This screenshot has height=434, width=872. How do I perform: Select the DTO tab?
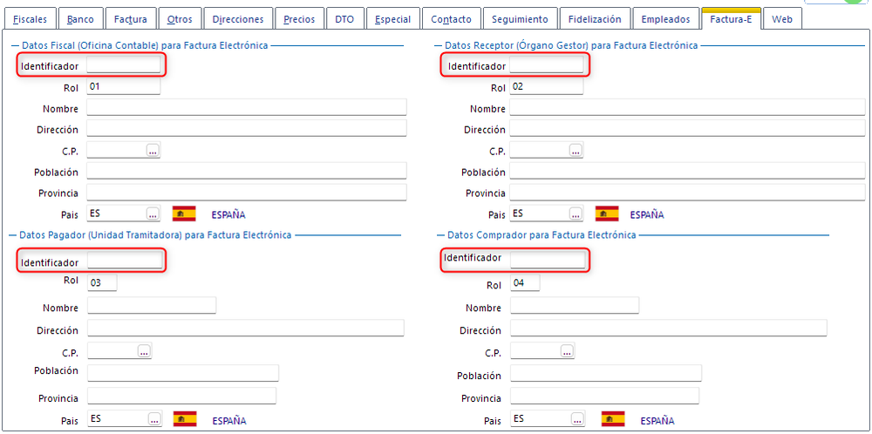click(x=344, y=19)
